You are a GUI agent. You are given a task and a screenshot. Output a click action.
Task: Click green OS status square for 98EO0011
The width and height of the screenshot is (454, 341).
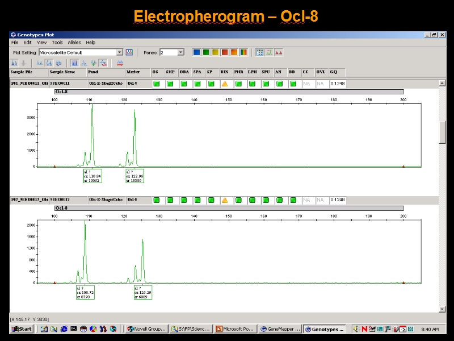pyautogui.click(x=157, y=84)
